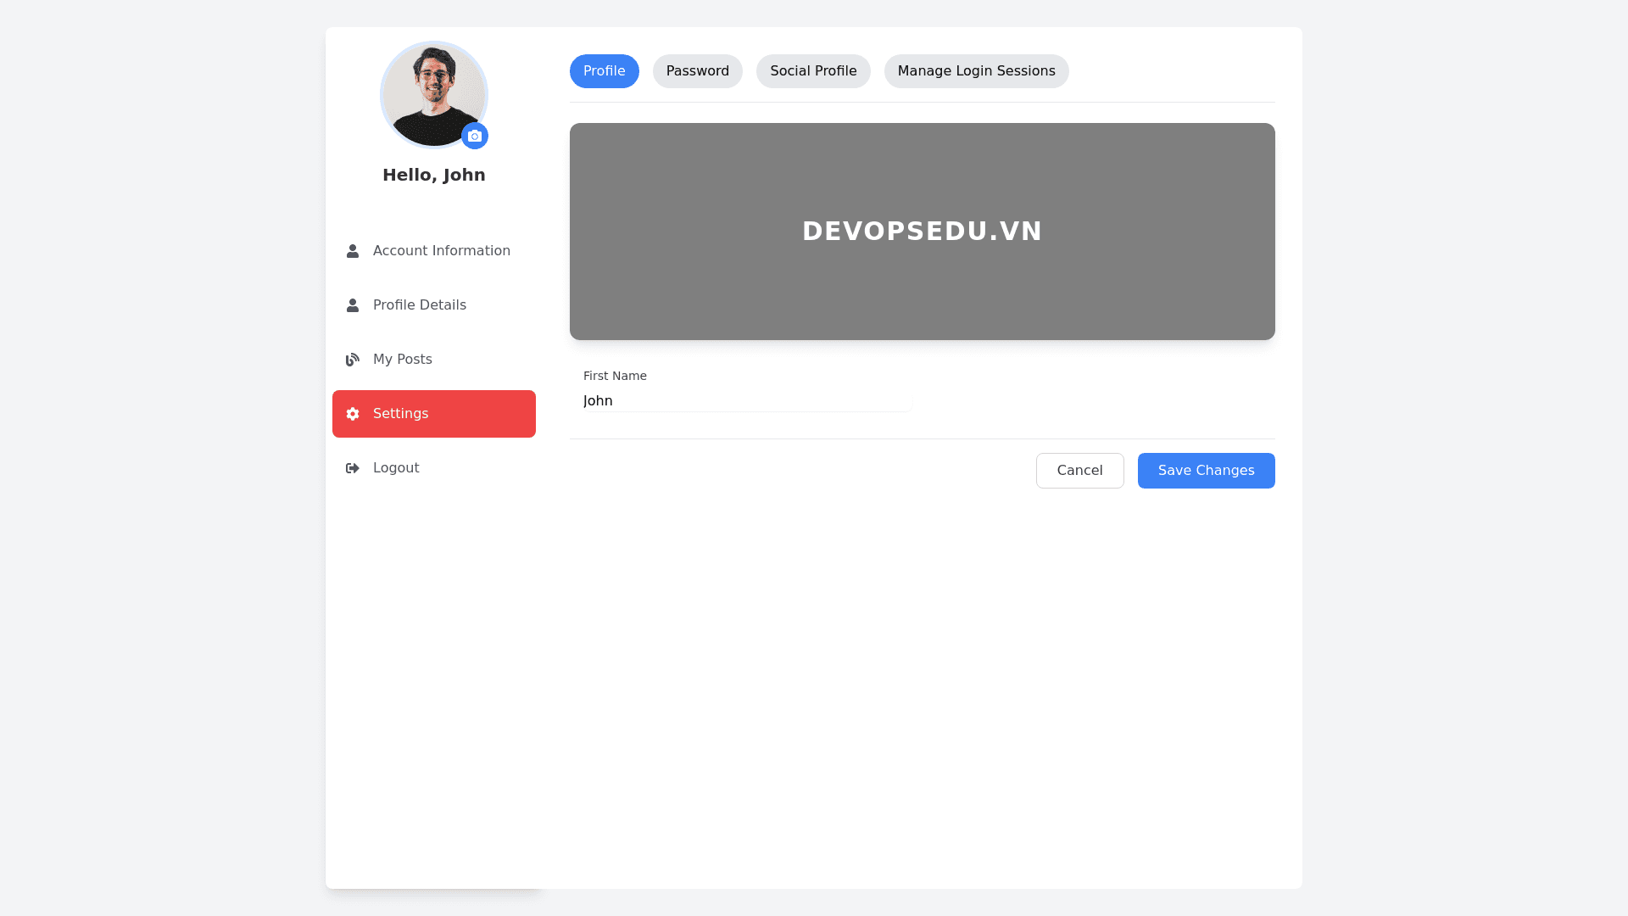
Task: Click the profile avatar photo
Action: pos(432,93)
